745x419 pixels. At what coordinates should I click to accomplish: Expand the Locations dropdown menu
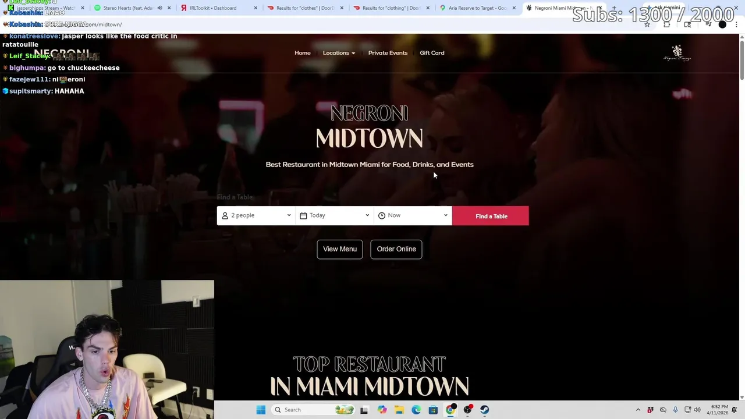coord(339,53)
